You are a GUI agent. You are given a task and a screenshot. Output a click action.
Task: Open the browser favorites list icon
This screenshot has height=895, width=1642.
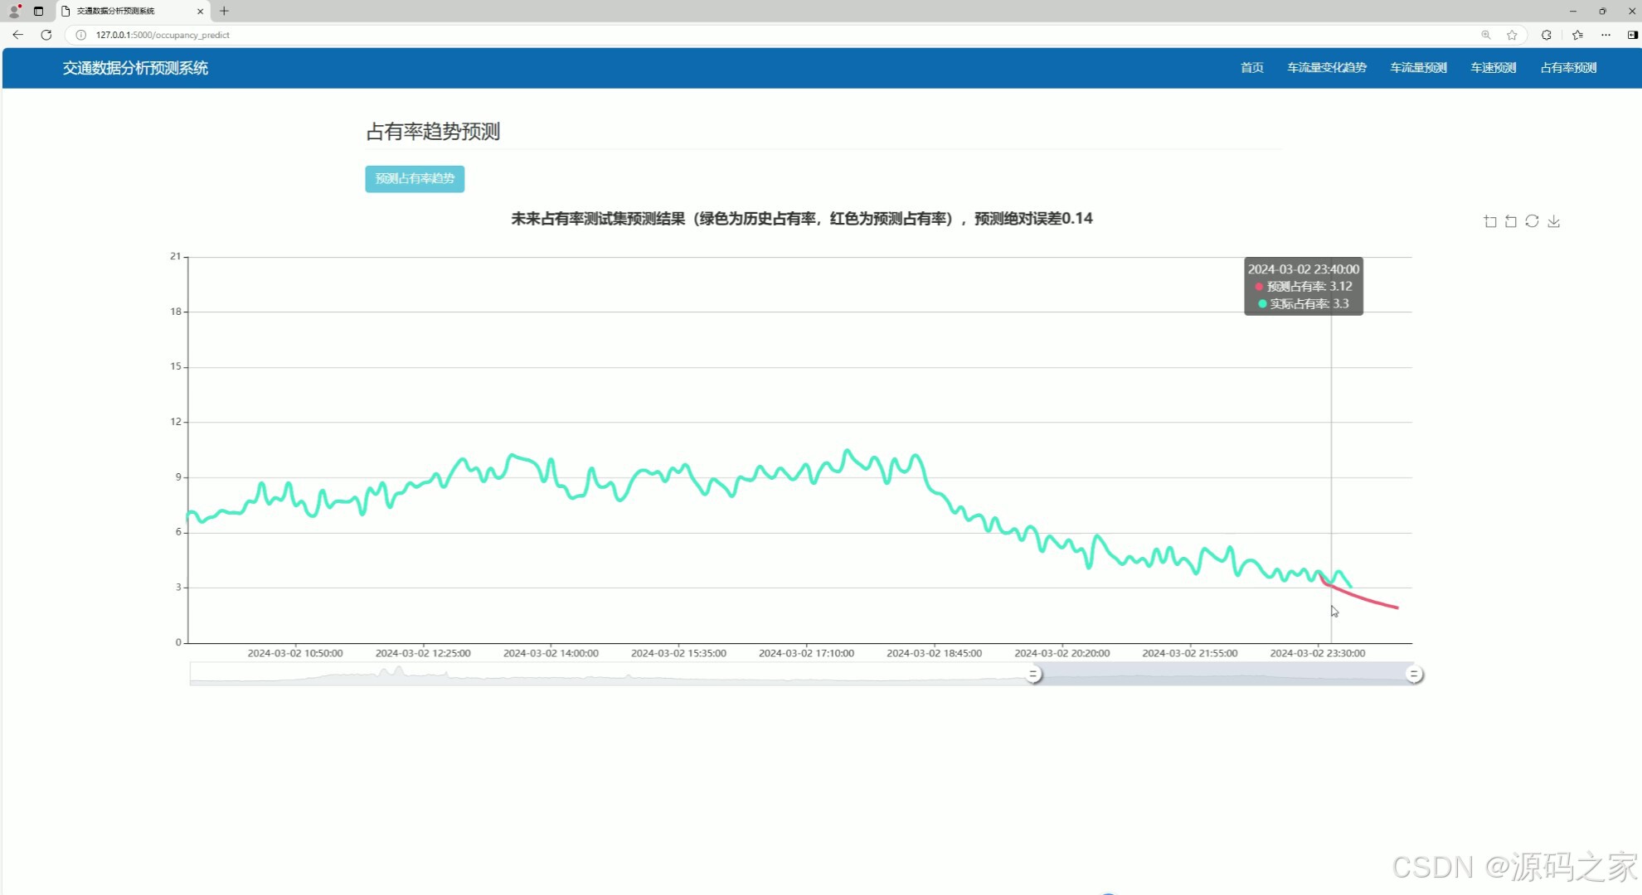coord(1577,35)
